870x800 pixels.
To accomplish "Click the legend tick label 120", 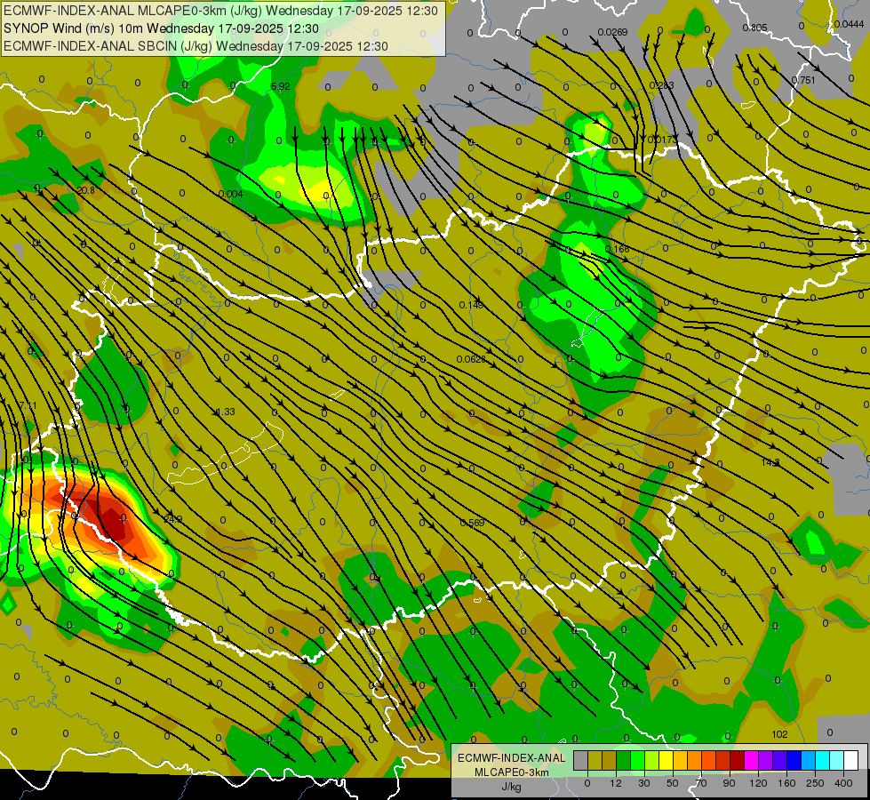I will (x=758, y=783).
